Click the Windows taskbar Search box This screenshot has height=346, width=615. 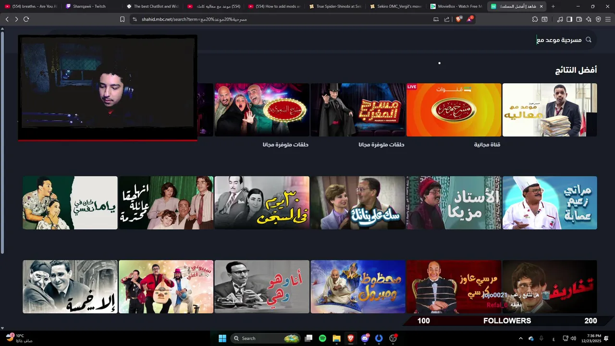point(266,338)
